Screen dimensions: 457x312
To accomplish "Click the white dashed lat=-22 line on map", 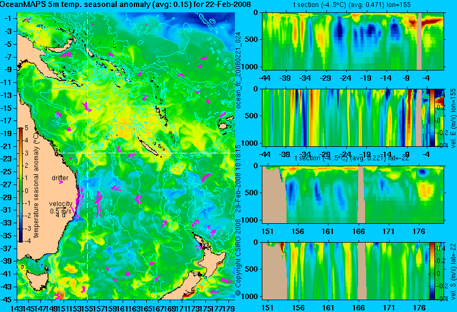I will 147,153.
